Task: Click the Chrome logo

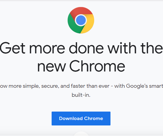Action: click(81, 20)
